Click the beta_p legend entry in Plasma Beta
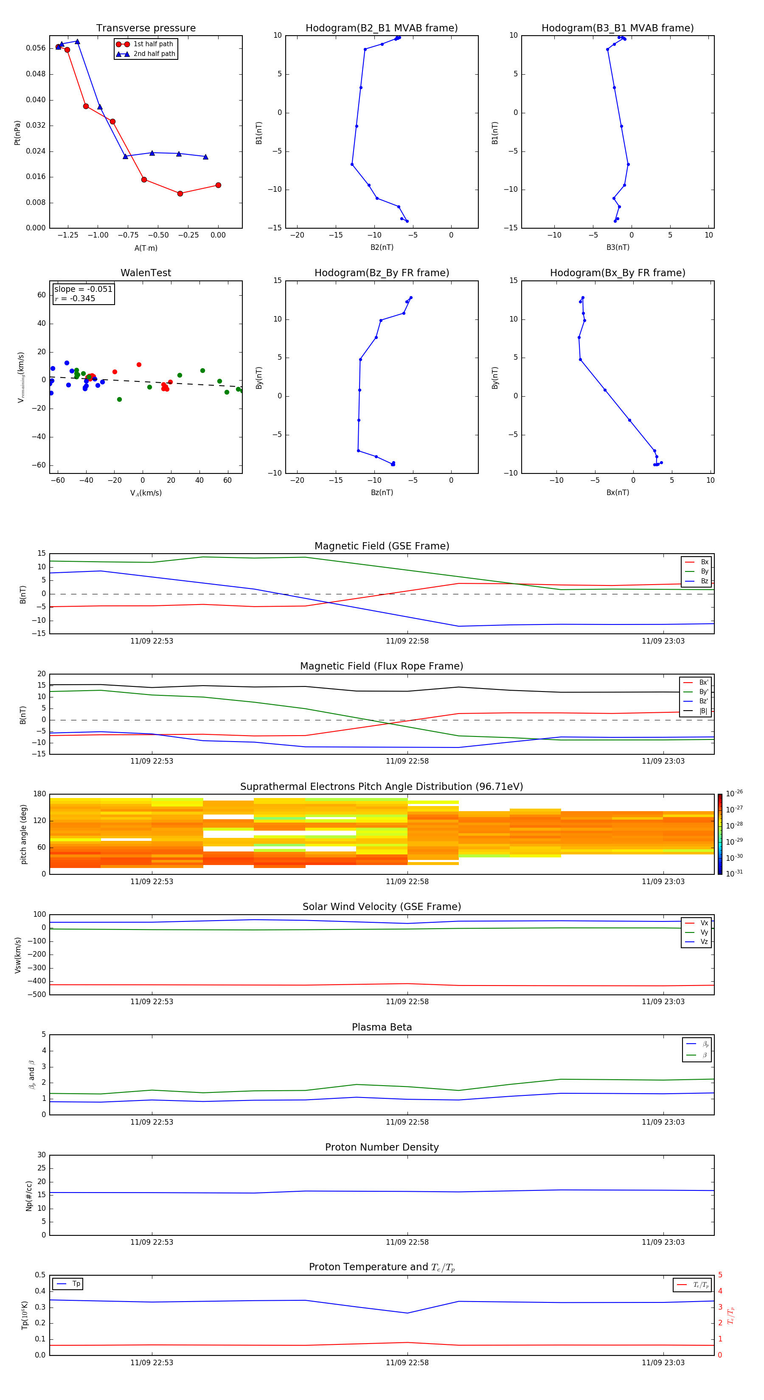This screenshot has width=764, height=1400. (x=697, y=1044)
